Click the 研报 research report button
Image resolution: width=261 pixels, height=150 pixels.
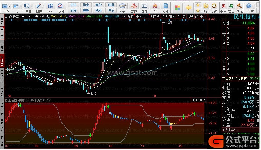(x=73, y=11)
